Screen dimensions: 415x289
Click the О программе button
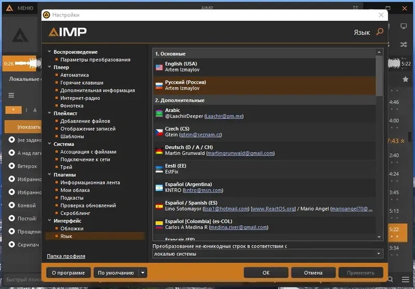point(68,272)
